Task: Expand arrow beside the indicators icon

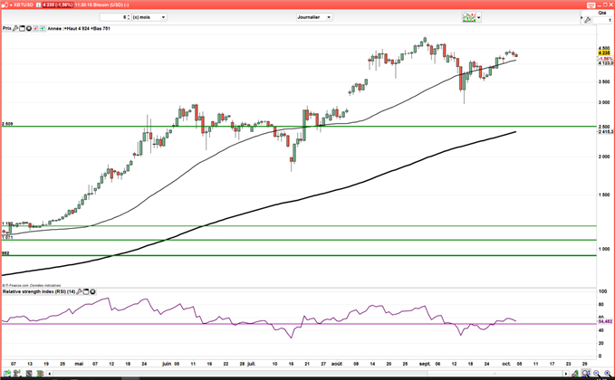Action: click(x=479, y=17)
